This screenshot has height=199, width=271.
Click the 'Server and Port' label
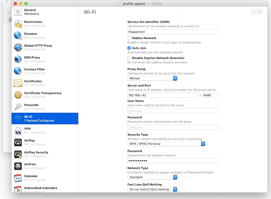click(139, 85)
